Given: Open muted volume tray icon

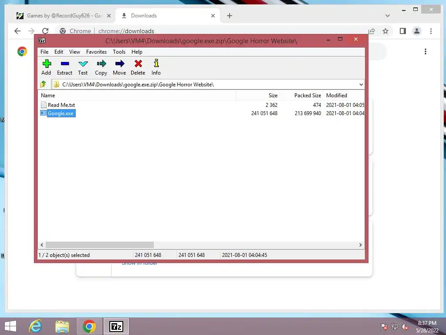Looking at the screenshot, I should [405, 327].
